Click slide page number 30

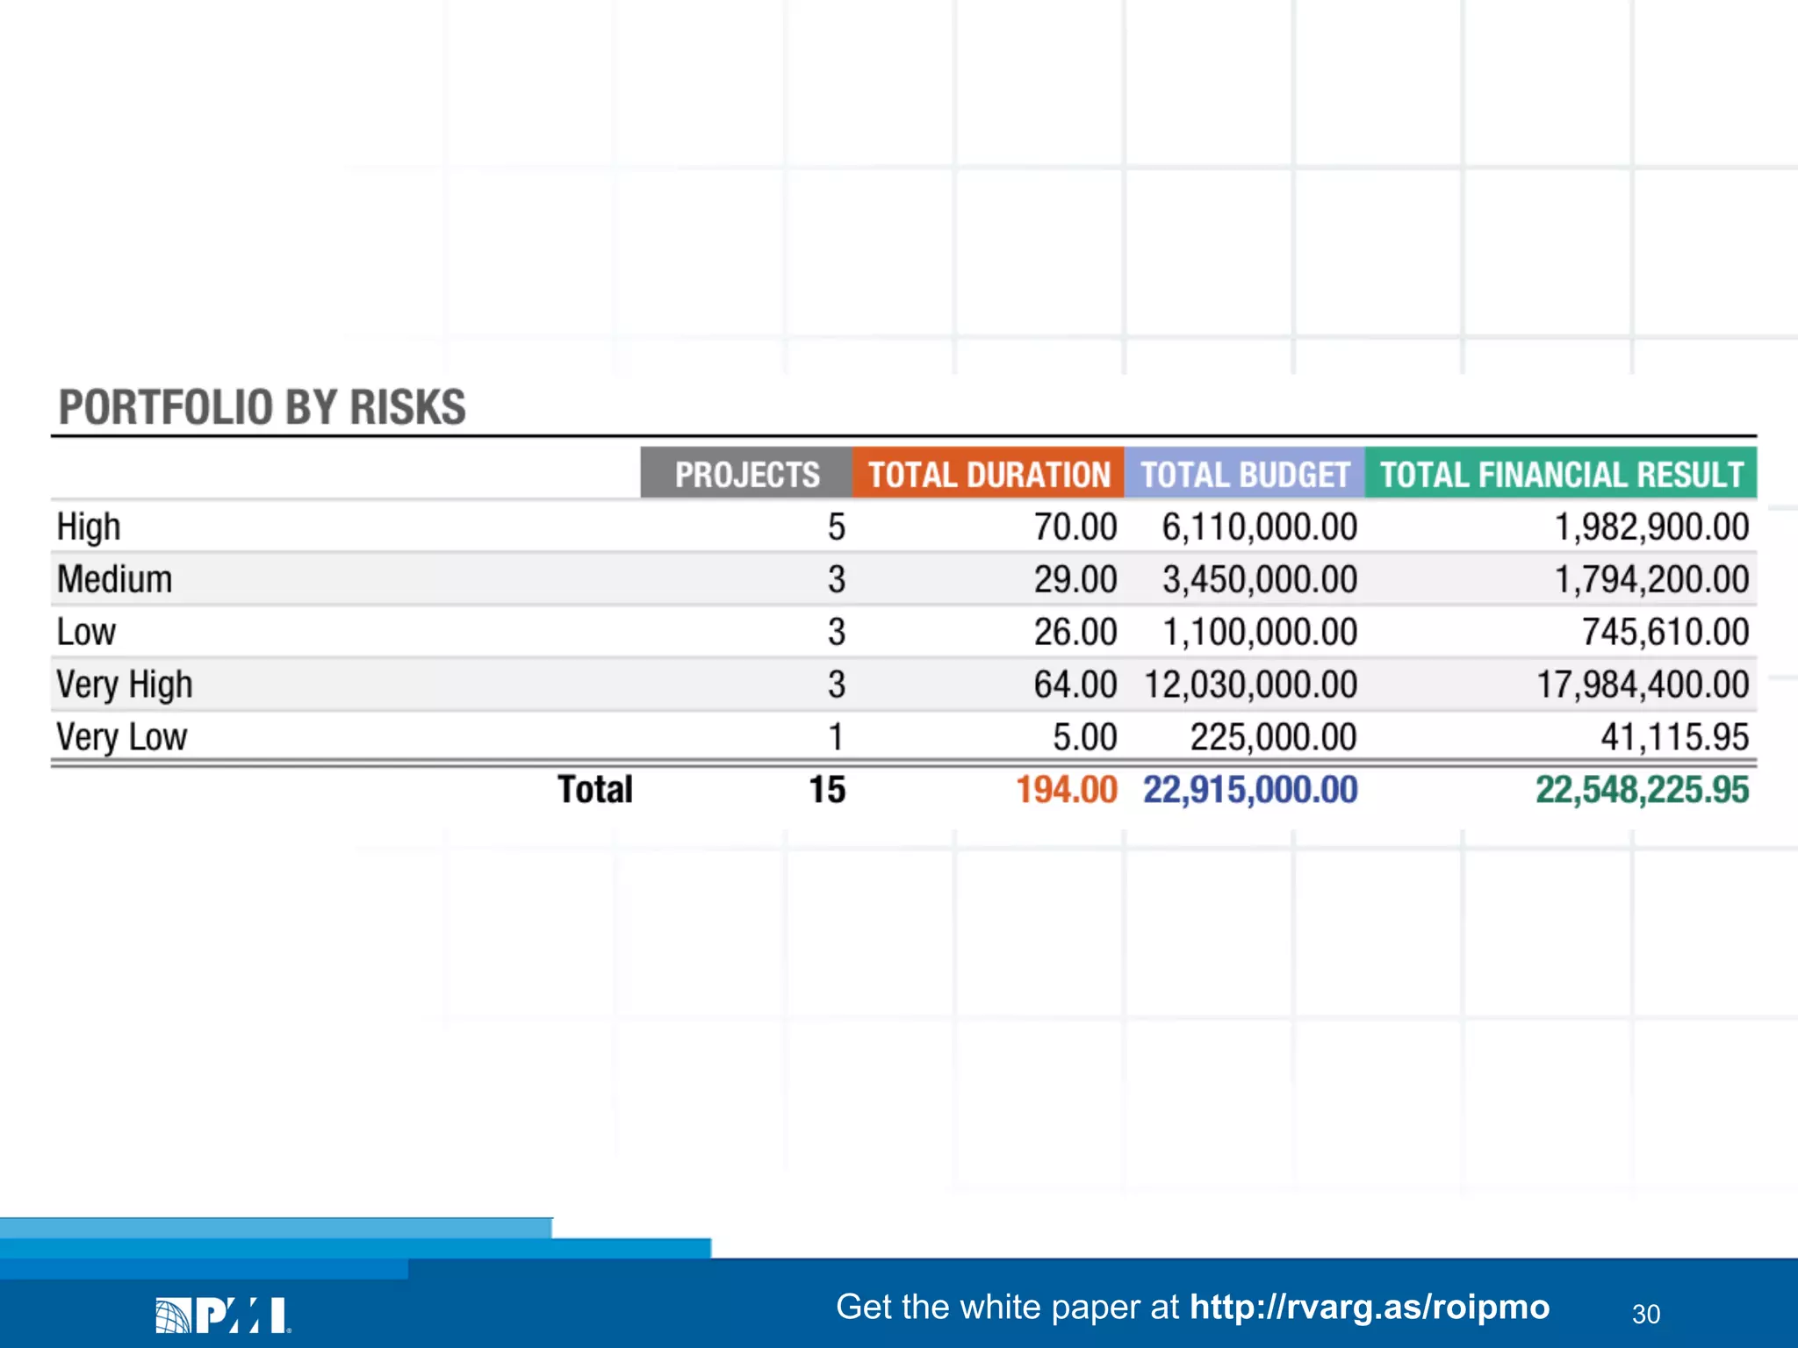coord(1645,1314)
